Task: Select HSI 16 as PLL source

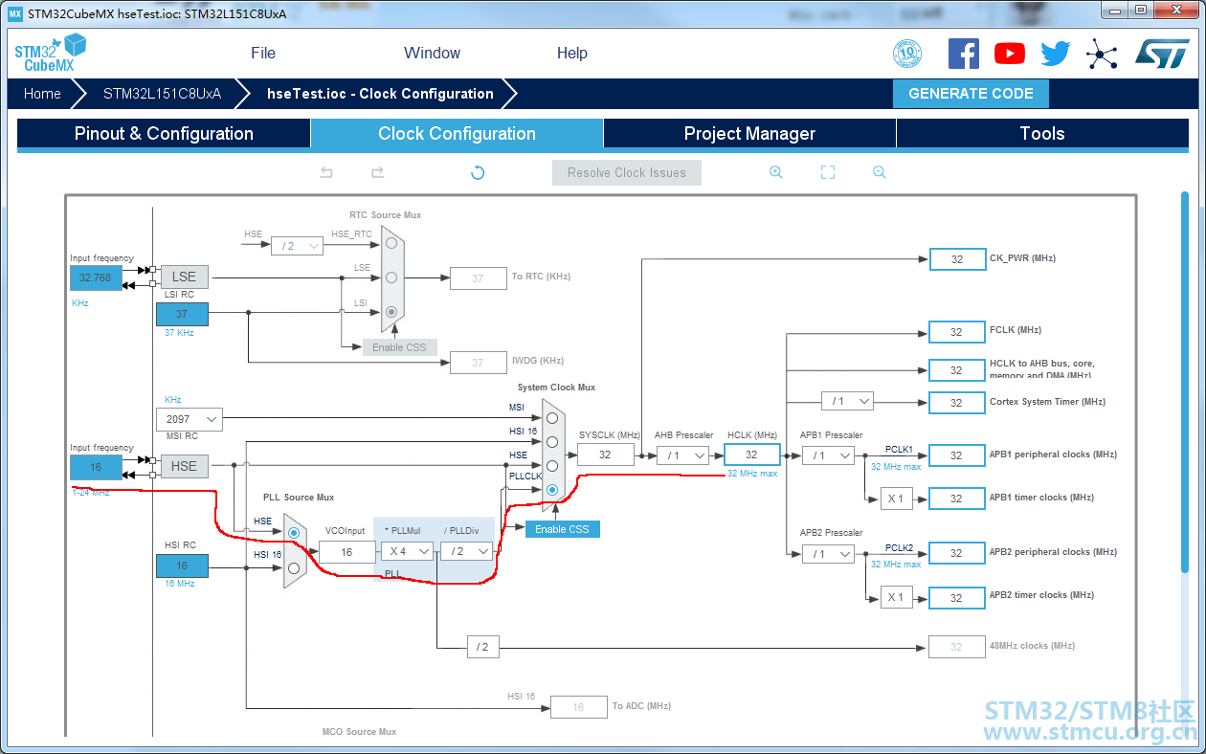Action: click(294, 567)
